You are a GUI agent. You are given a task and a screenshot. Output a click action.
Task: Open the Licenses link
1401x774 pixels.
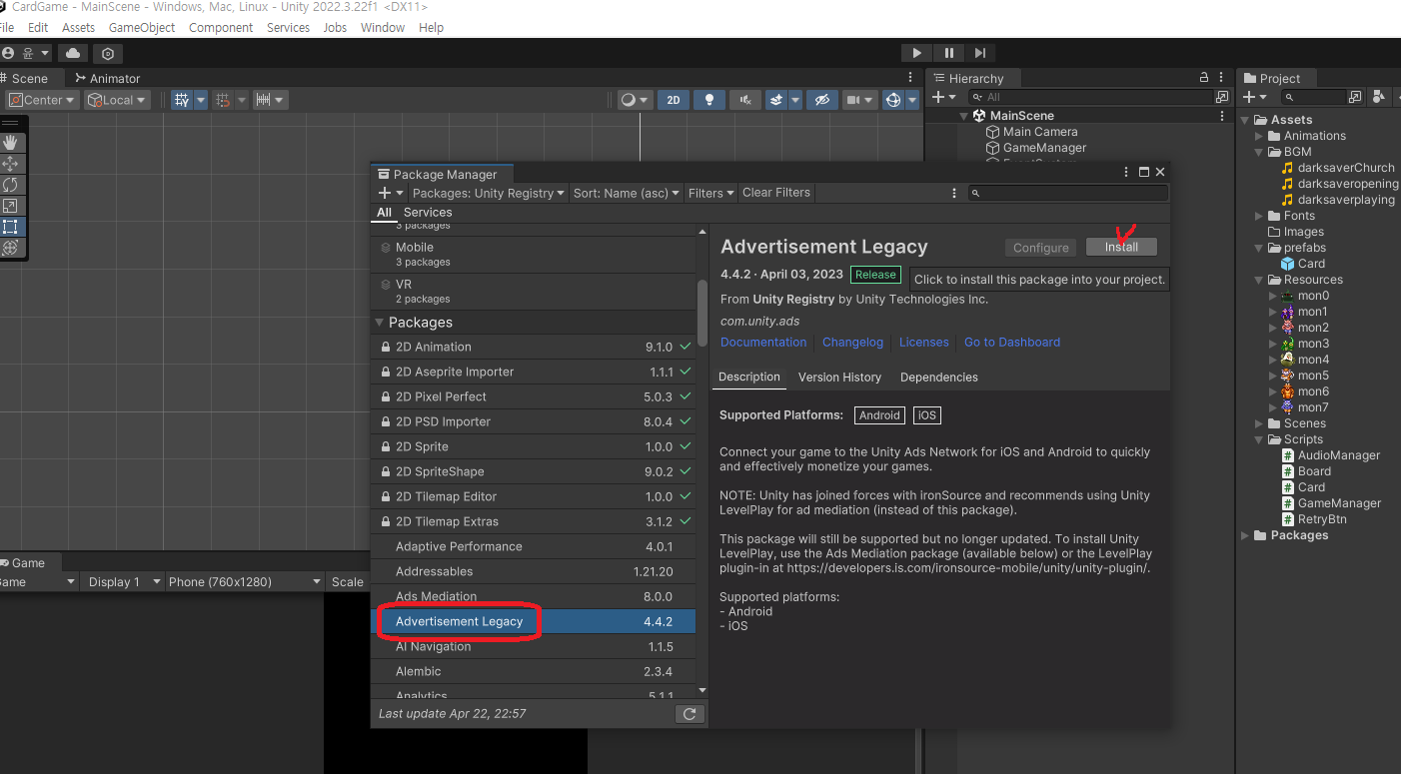(924, 342)
